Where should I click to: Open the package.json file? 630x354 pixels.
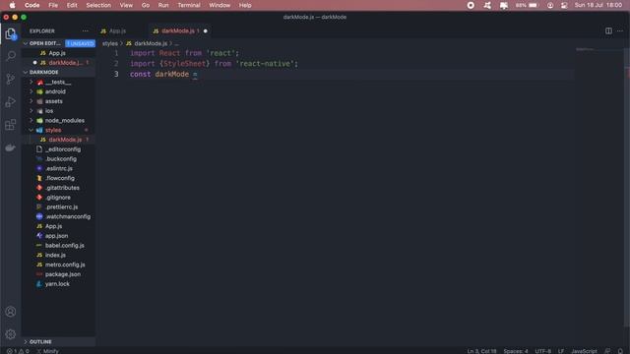[58, 274]
